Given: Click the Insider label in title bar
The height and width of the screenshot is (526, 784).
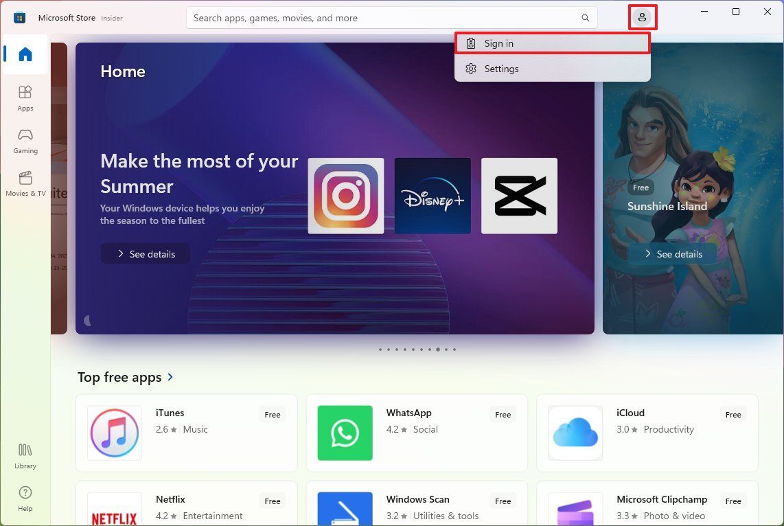Looking at the screenshot, I should click(x=111, y=18).
